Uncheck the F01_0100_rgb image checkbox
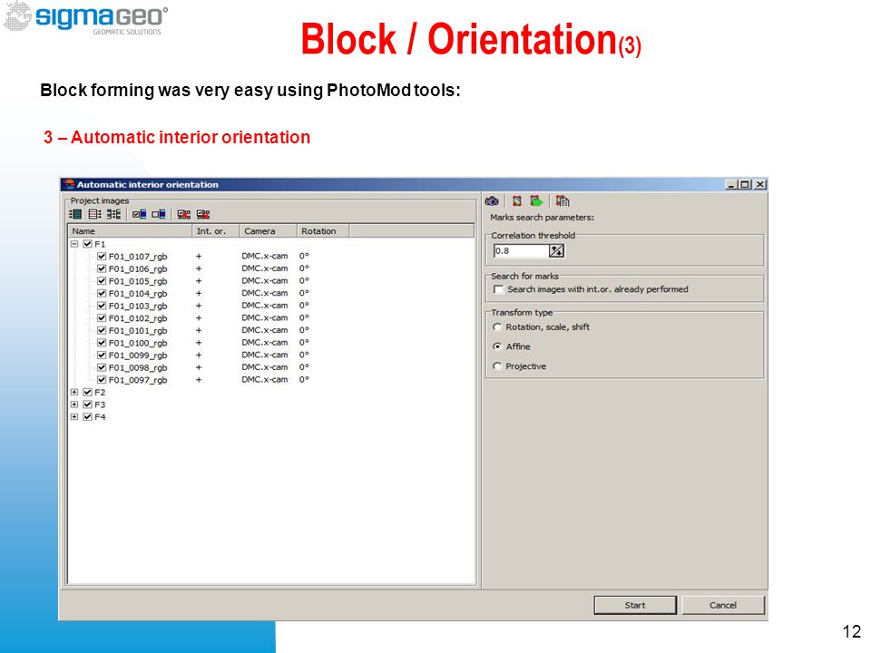Screen dimensions: 871x653 tap(101, 343)
